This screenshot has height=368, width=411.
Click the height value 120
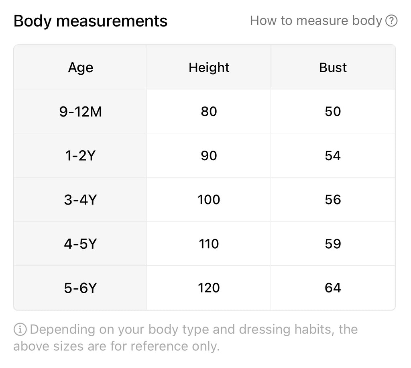click(x=209, y=288)
